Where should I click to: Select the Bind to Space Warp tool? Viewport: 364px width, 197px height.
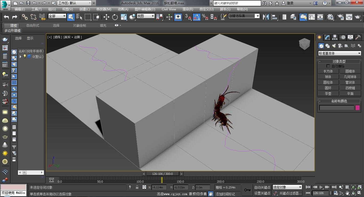pyautogui.click(x=42, y=17)
